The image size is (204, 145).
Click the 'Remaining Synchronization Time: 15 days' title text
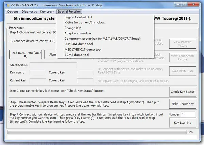pos(73,5)
